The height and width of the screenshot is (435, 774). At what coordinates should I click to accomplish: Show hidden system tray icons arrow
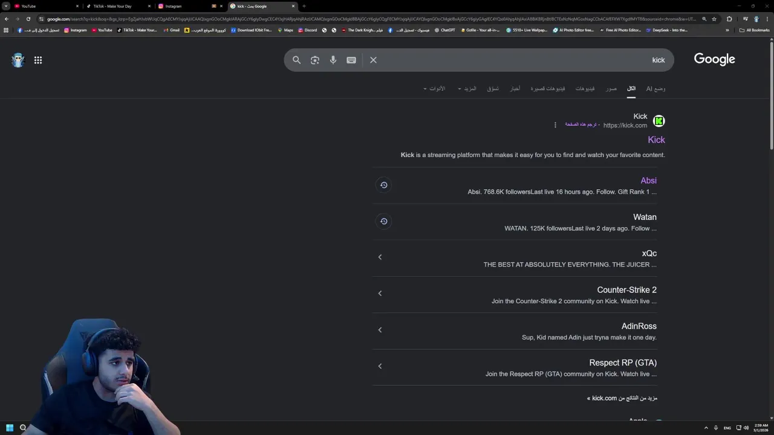(706, 428)
